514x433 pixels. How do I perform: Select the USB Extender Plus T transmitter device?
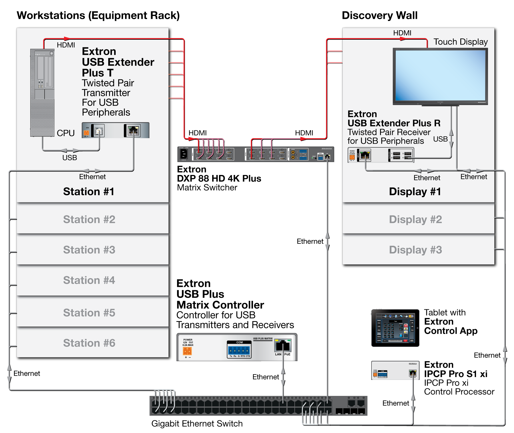tap(115, 130)
